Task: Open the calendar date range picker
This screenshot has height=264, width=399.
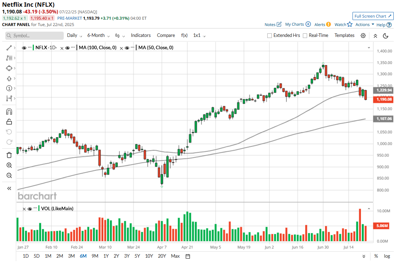Action: (x=188, y=256)
